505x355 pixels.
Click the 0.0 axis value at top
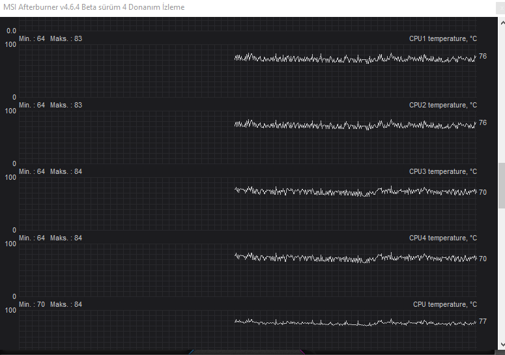click(11, 31)
